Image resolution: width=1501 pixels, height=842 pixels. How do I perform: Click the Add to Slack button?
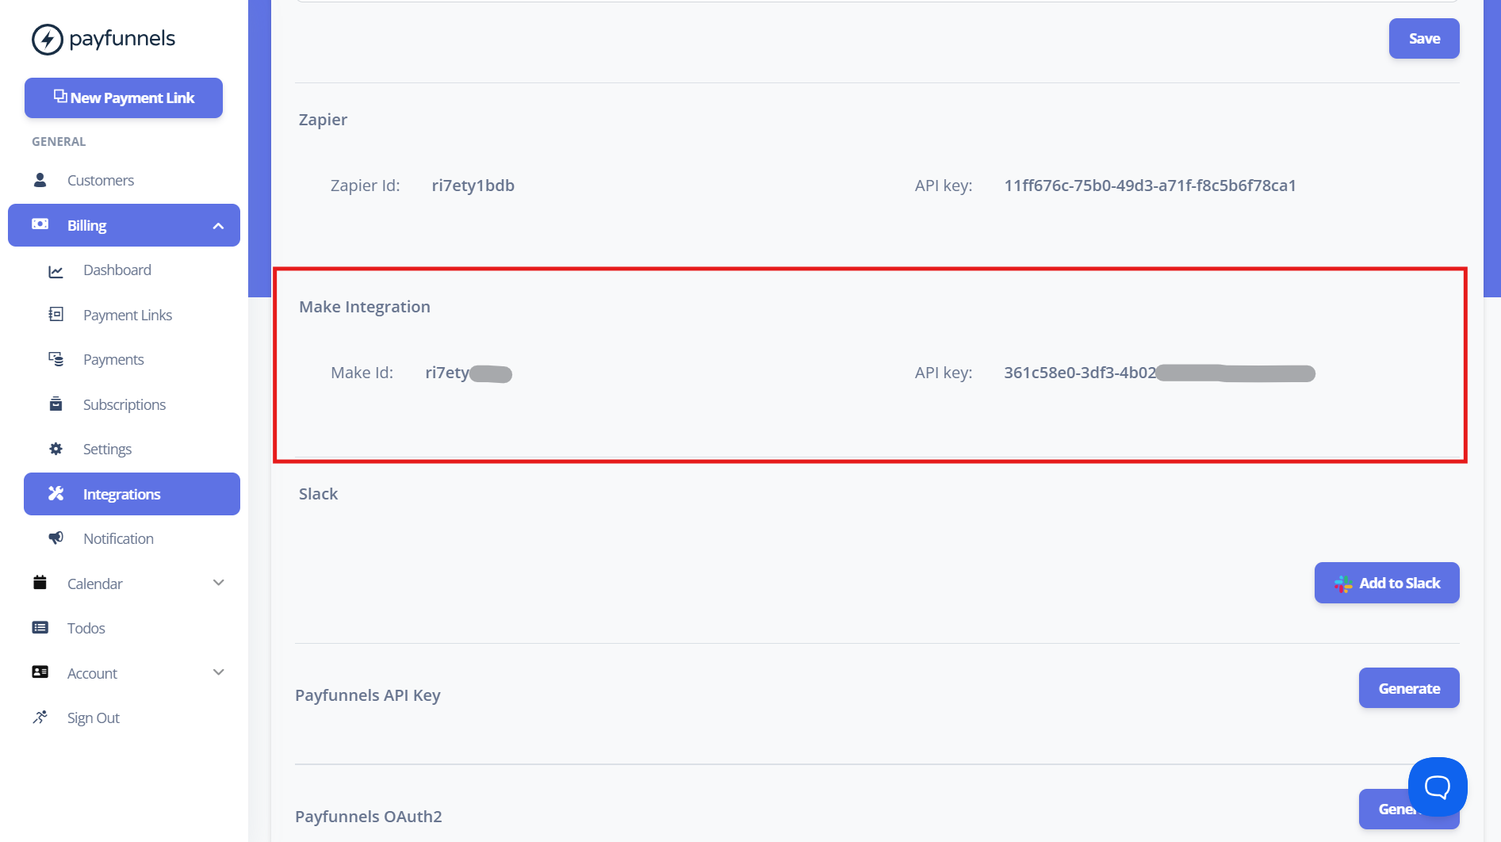(x=1387, y=583)
